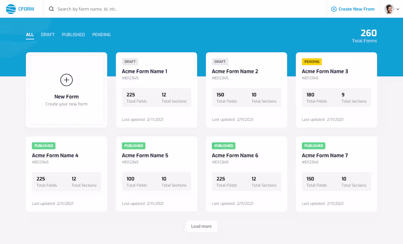403x244 pixels.
Task: Click 12 Total Sections on Acme Form Name 1
Action: [x=174, y=98]
